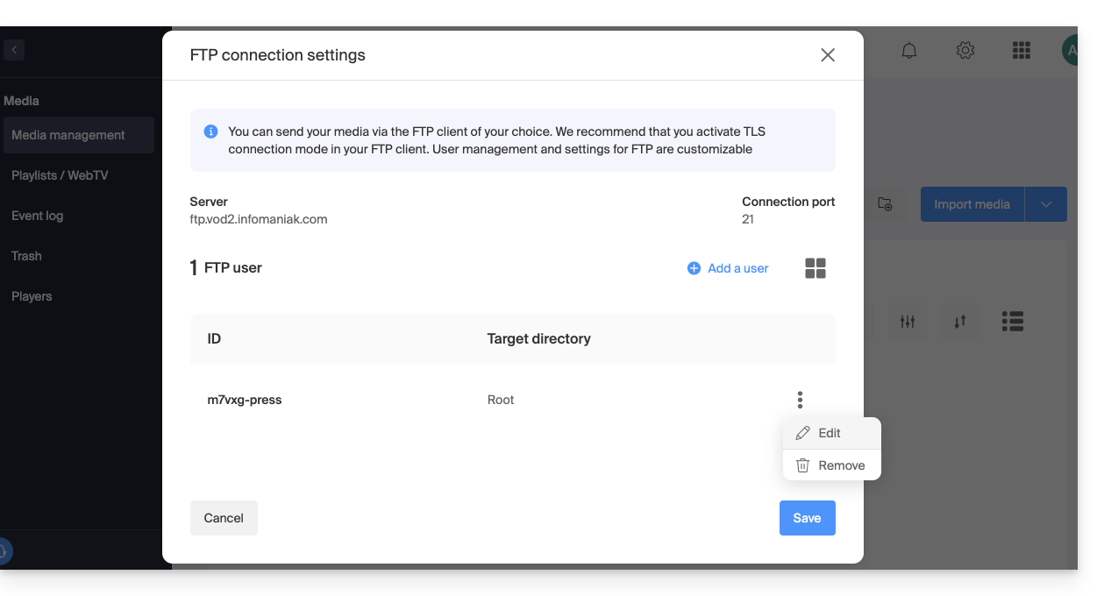The height and width of the screenshot is (596, 1104).
Task: Expand the Import media dropdown arrow
Action: tap(1046, 204)
